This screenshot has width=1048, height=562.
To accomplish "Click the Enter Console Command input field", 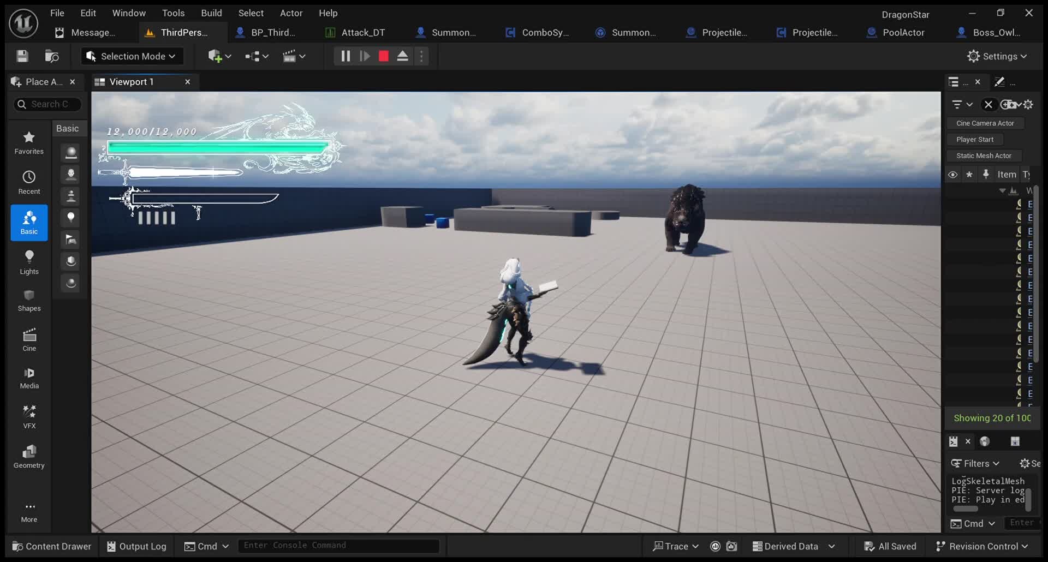I will click(x=338, y=545).
